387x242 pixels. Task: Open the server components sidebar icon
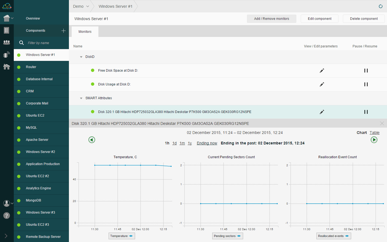(x=7, y=18)
